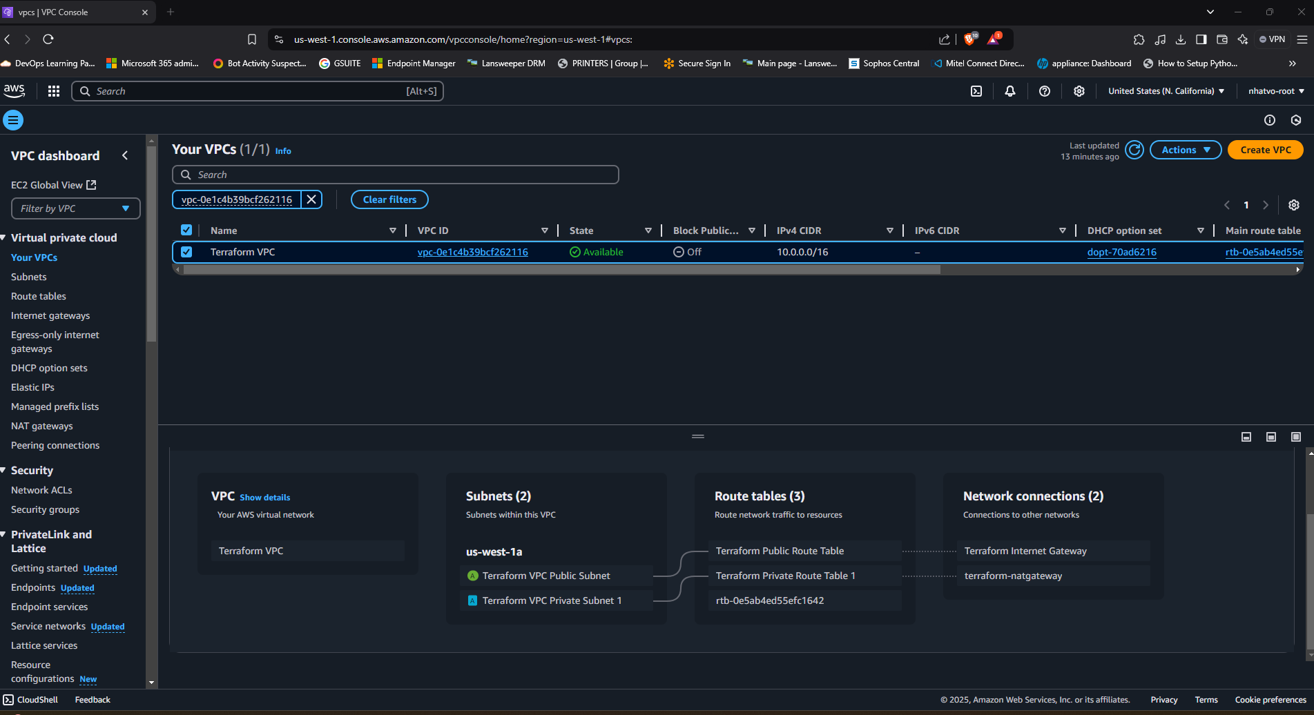The image size is (1314, 715).
Task: Go to next table page arrow
Action: [x=1266, y=205]
